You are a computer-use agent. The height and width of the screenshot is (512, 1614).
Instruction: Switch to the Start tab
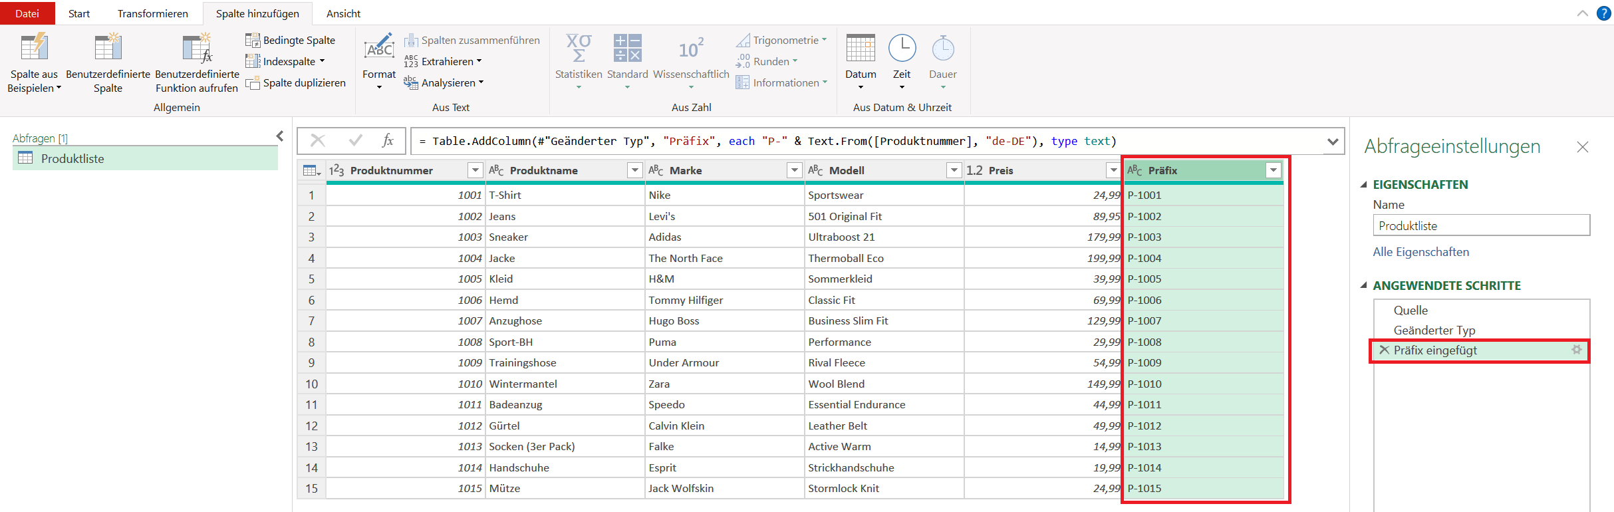pyautogui.click(x=79, y=13)
